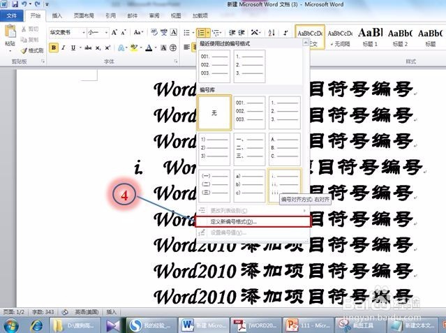
Task: Apply the font color A
Action: [149, 47]
